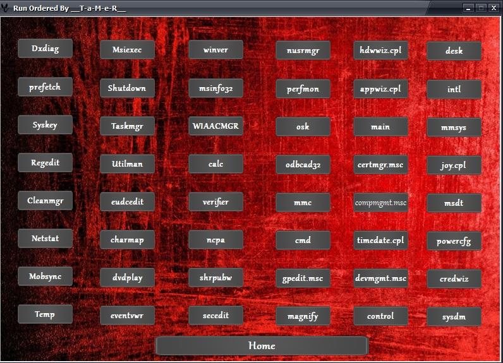Open the prefetch folder button

pos(45,87)
